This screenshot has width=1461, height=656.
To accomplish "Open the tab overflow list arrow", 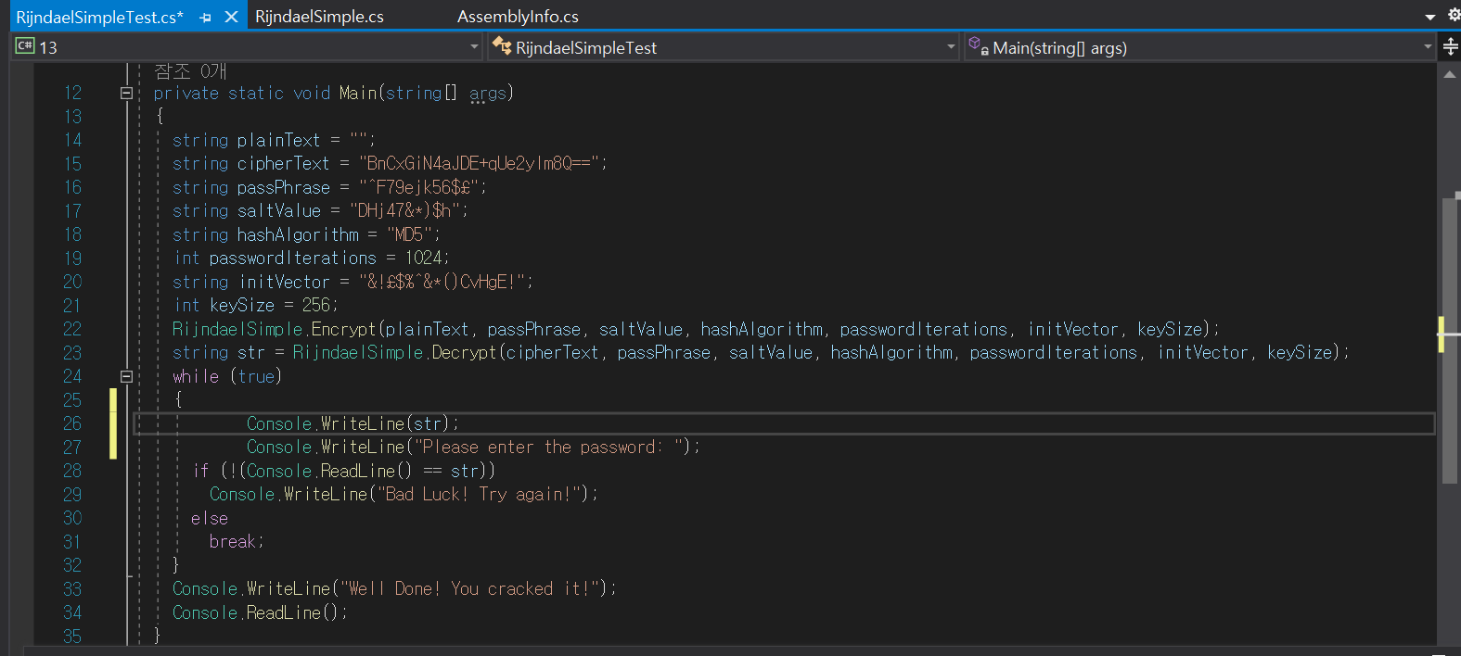I will pos(1429,17).
